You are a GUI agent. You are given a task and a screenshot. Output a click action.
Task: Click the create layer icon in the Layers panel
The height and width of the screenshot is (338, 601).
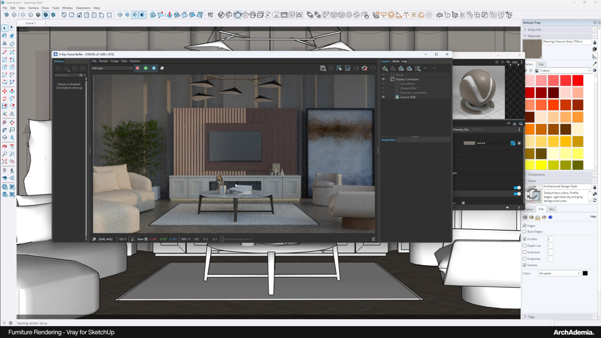[385, 69]
